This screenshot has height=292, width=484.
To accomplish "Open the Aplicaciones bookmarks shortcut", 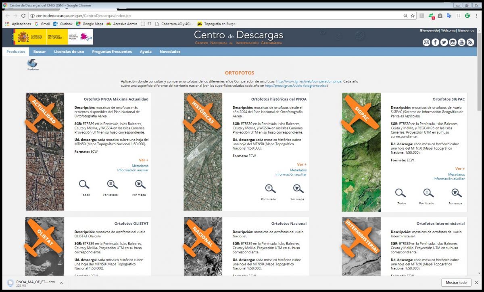I will coord(18,24).
